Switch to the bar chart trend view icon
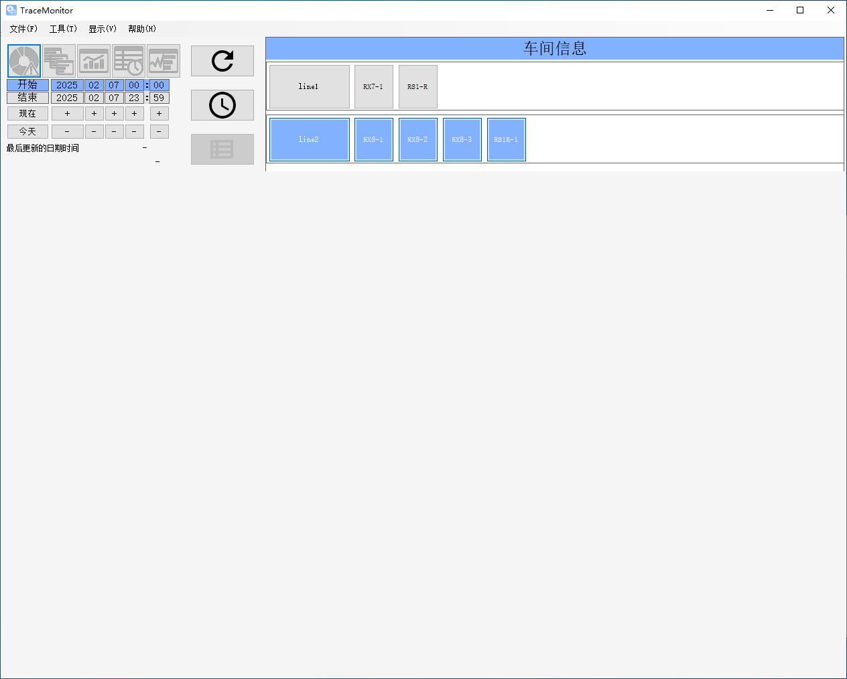The width and height of the screenshot is (847, 679). point(94,61)
